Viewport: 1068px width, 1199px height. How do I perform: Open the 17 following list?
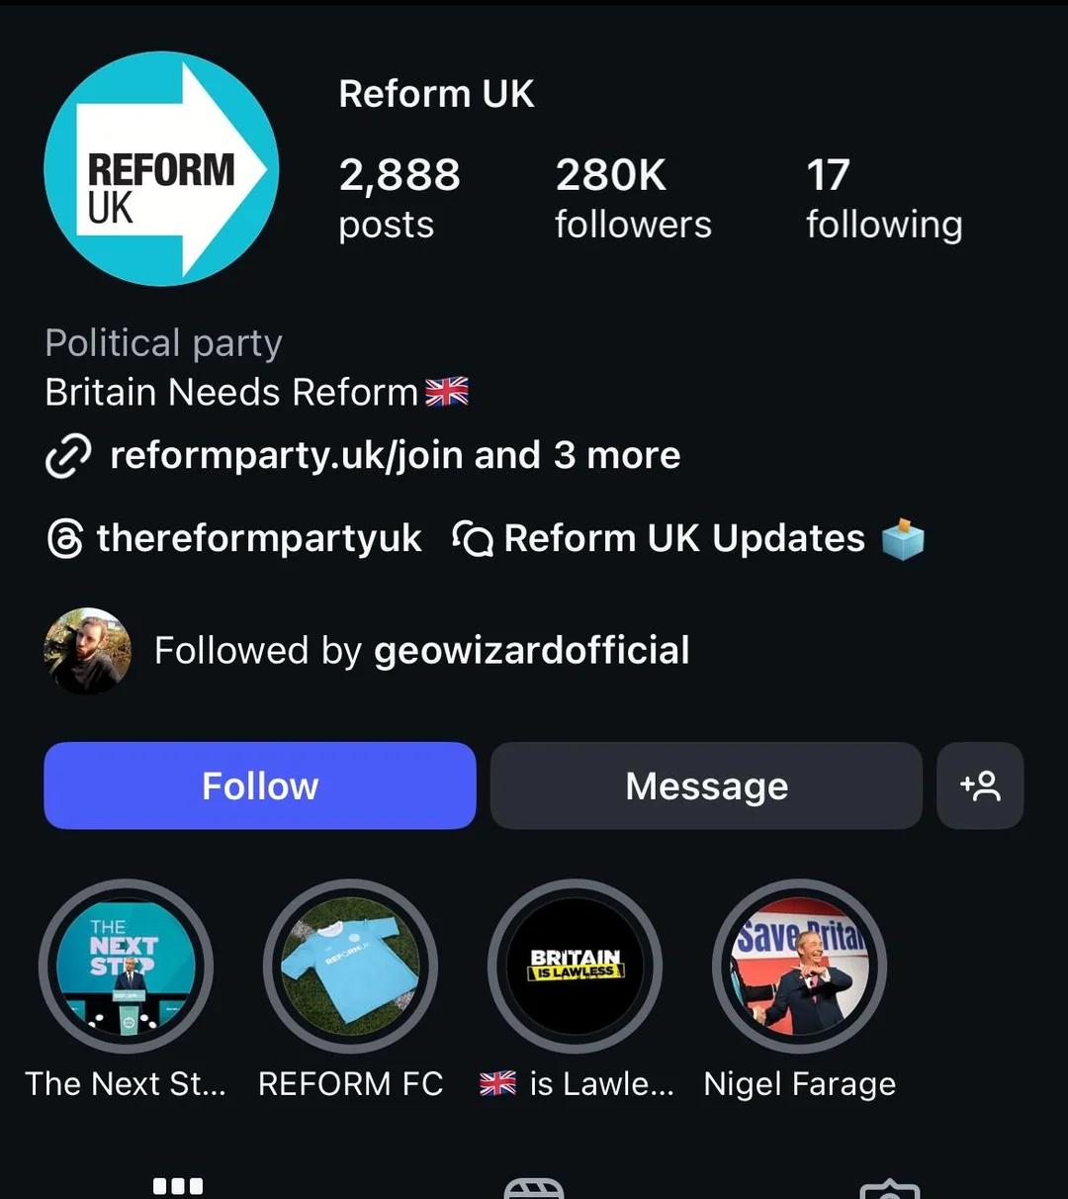883,198
